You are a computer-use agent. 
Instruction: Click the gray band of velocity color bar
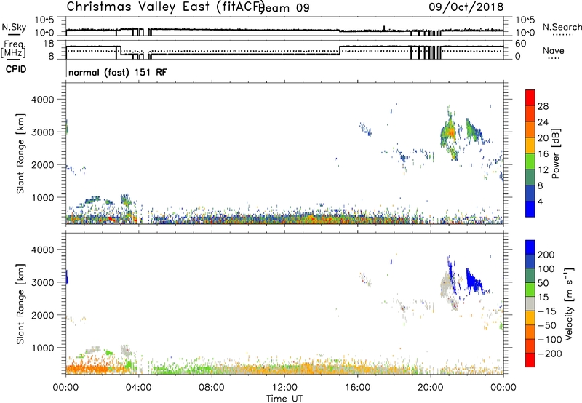coord(530,303)
